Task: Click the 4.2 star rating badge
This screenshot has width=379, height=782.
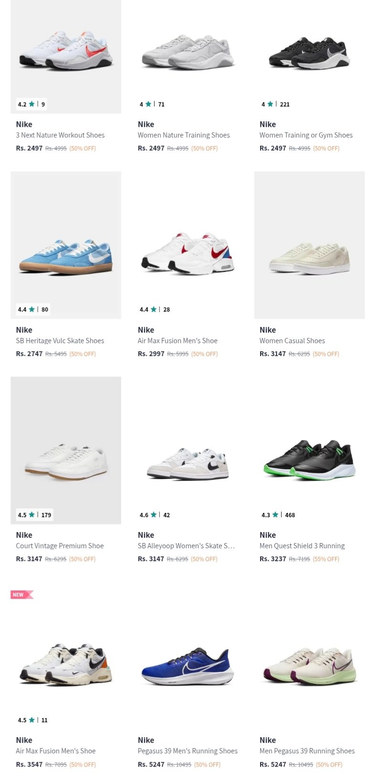Action: (x=32, y=104)
